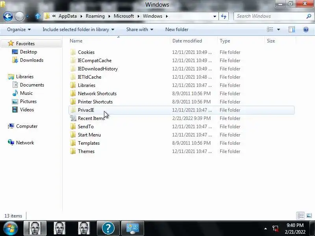
Task: Select Computer in navigation pane
Action: pyautogui.click(x=27, y=126)
